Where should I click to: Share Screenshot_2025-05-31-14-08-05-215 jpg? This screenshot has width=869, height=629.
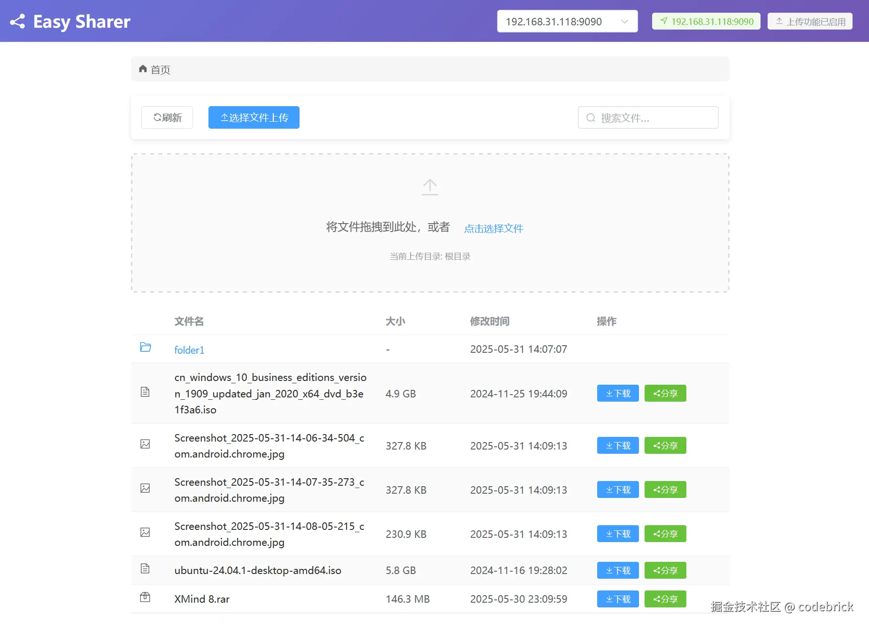(665, 534)
